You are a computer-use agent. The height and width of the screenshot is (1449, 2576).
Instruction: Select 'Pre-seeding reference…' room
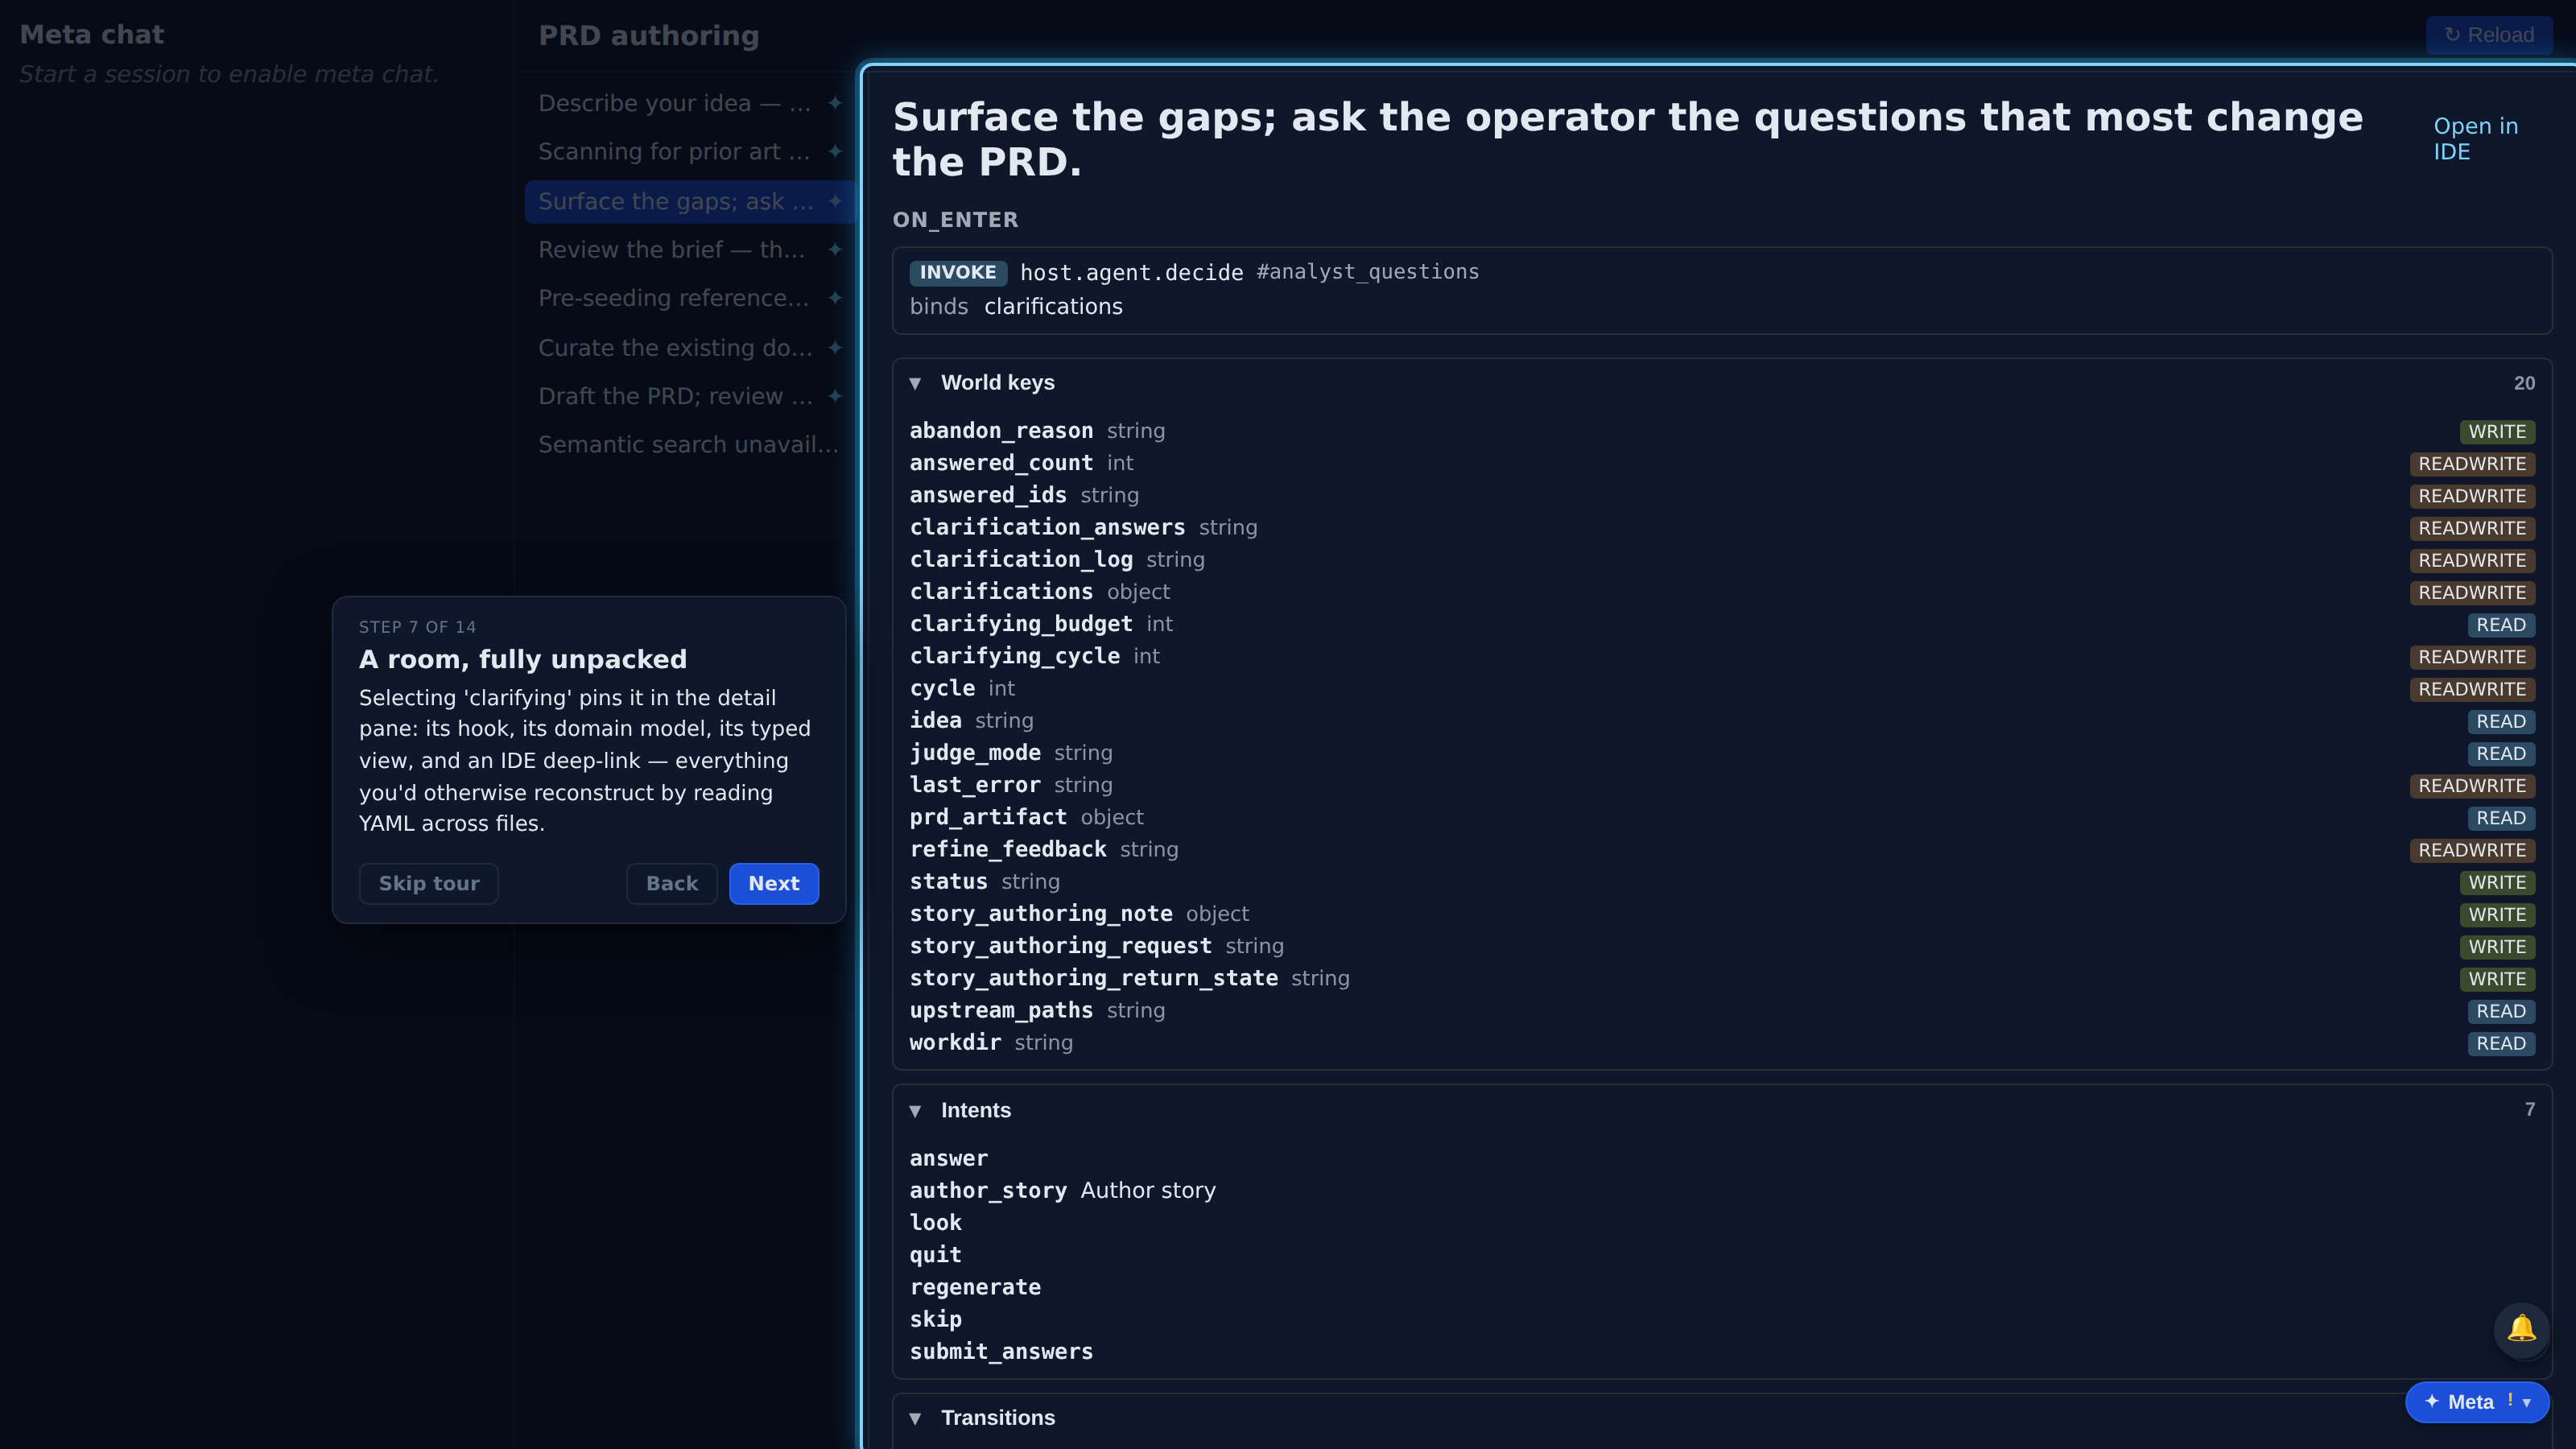[690, 298]
